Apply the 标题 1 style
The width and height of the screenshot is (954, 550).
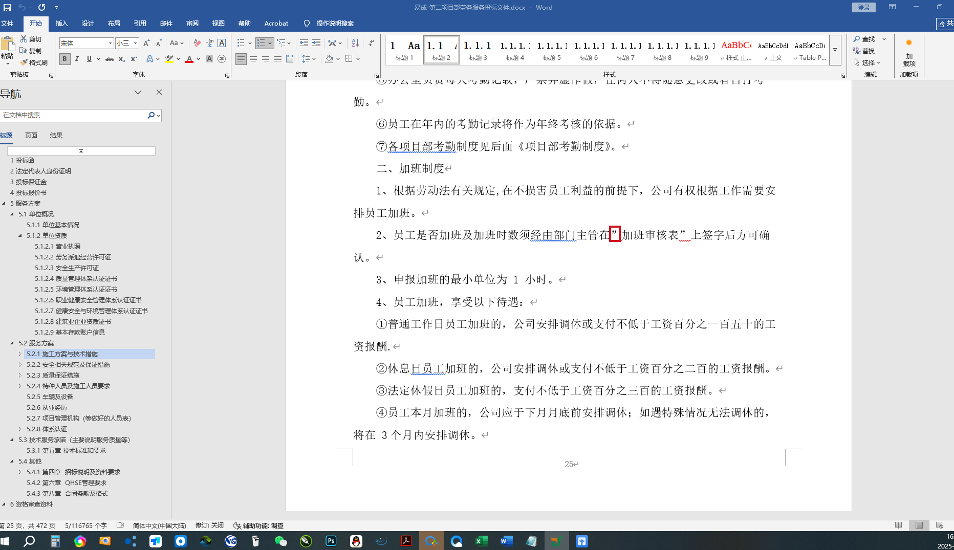click(404, 50)
